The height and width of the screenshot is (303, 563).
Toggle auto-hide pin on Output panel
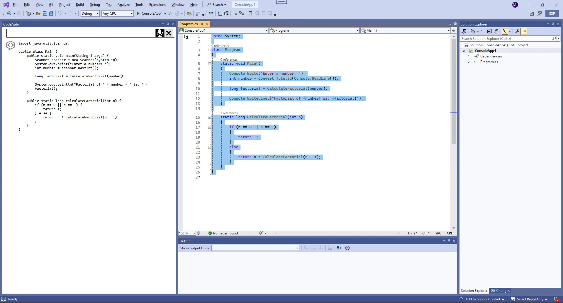[x=449, y=241]
